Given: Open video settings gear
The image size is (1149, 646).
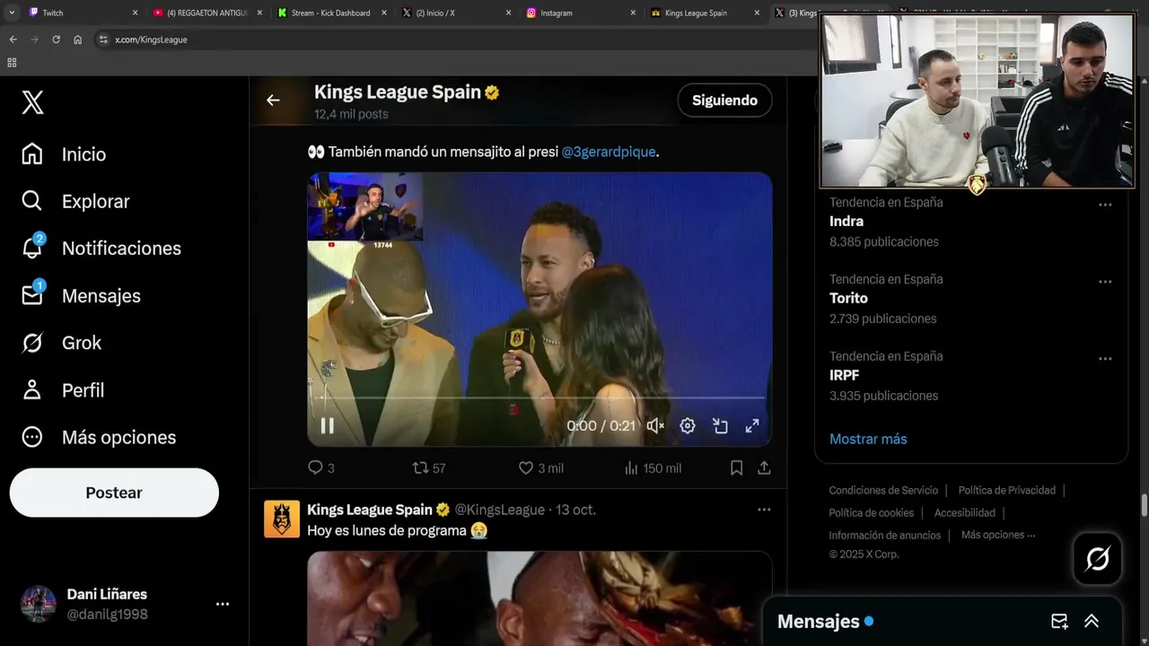Looking at the screenshot, I should [x=688, y=426].
